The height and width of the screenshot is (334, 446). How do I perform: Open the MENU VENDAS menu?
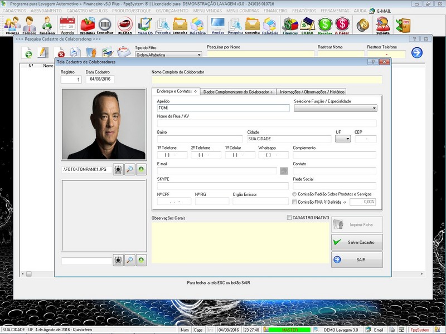click(207, 11)
